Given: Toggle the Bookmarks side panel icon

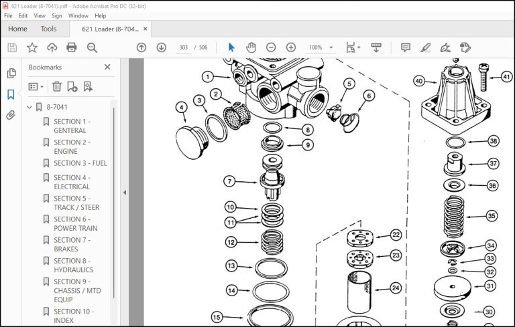Looking at the screenshot, I should click(x=11, y=94).
